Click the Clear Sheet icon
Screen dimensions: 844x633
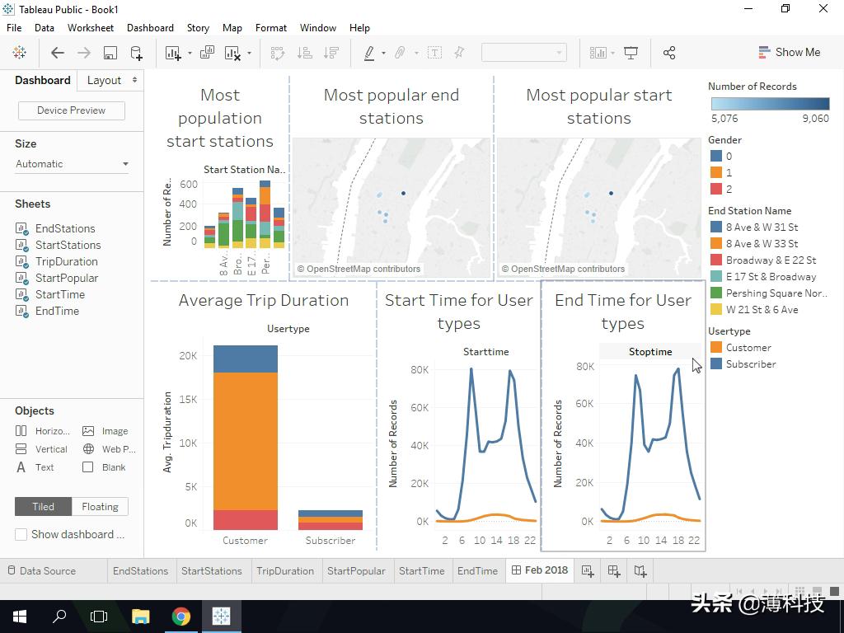[x=232, y=53]
